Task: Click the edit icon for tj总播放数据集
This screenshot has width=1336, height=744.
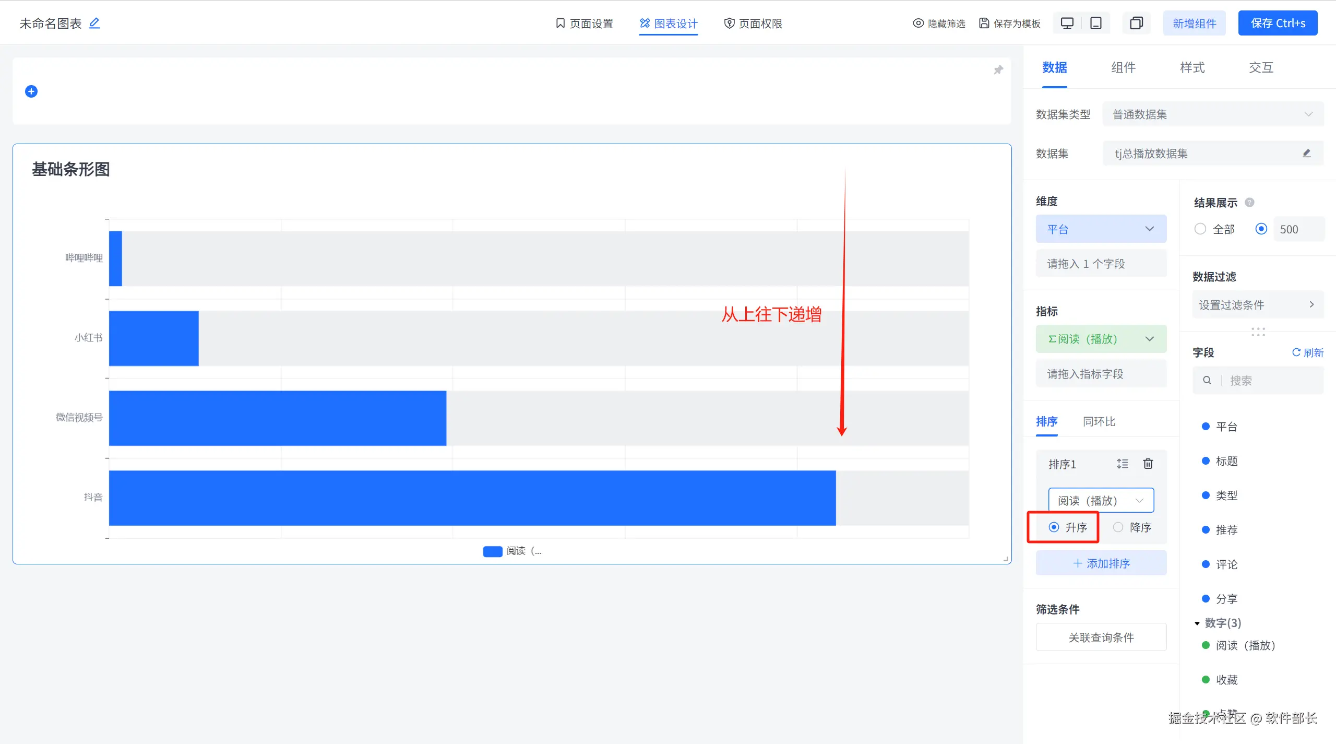Action: tap(1306, 153)
